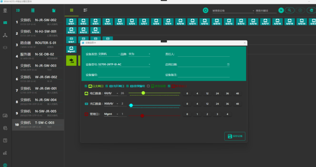The image size is (316, 167).
Task: Click the 保存设备 save button
Action: [235, 136]
